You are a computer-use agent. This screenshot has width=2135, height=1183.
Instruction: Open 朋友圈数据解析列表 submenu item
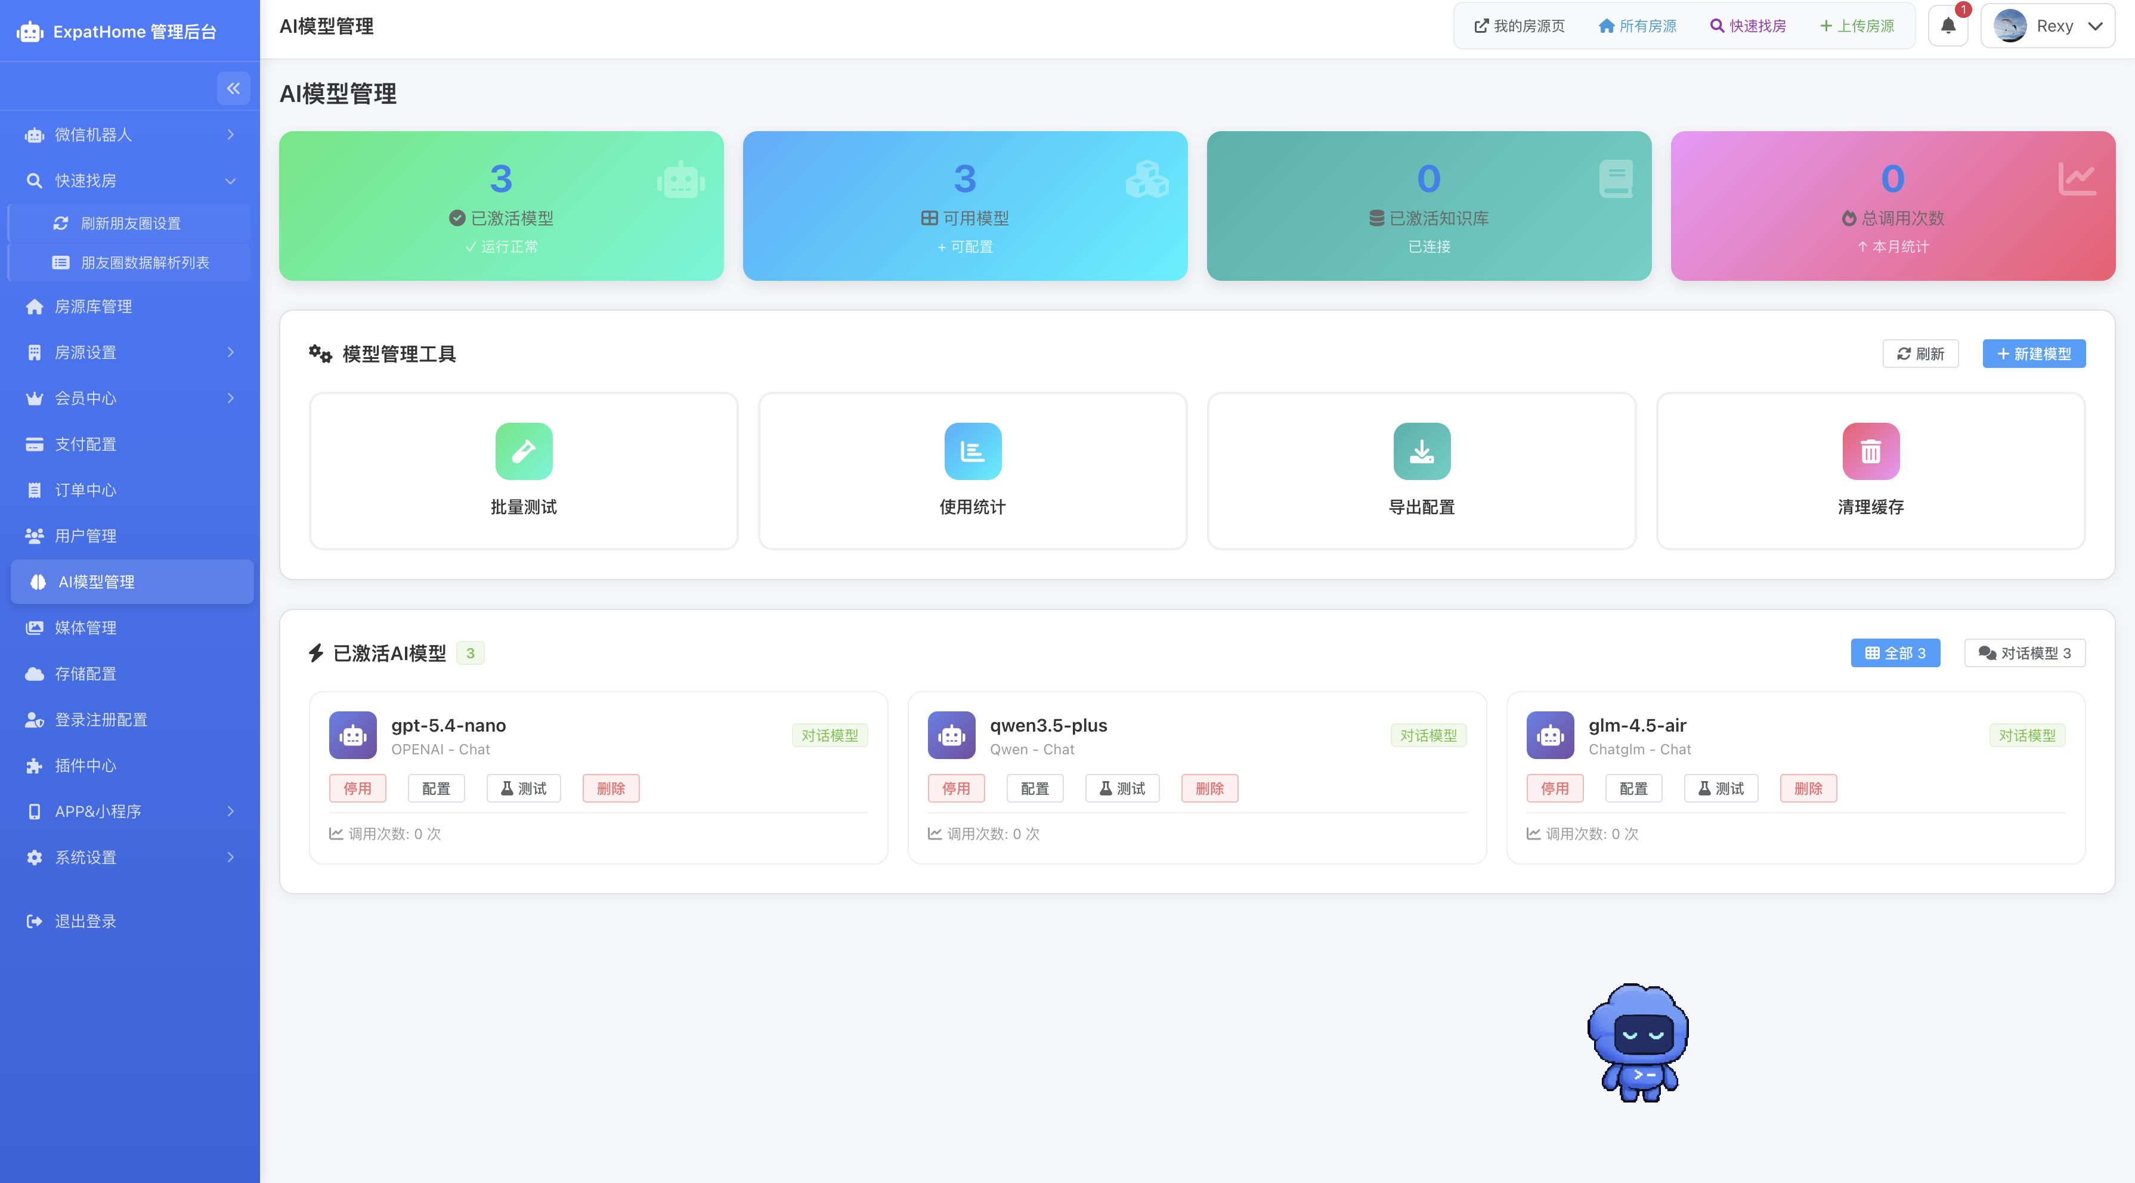[x=129, y=262]
